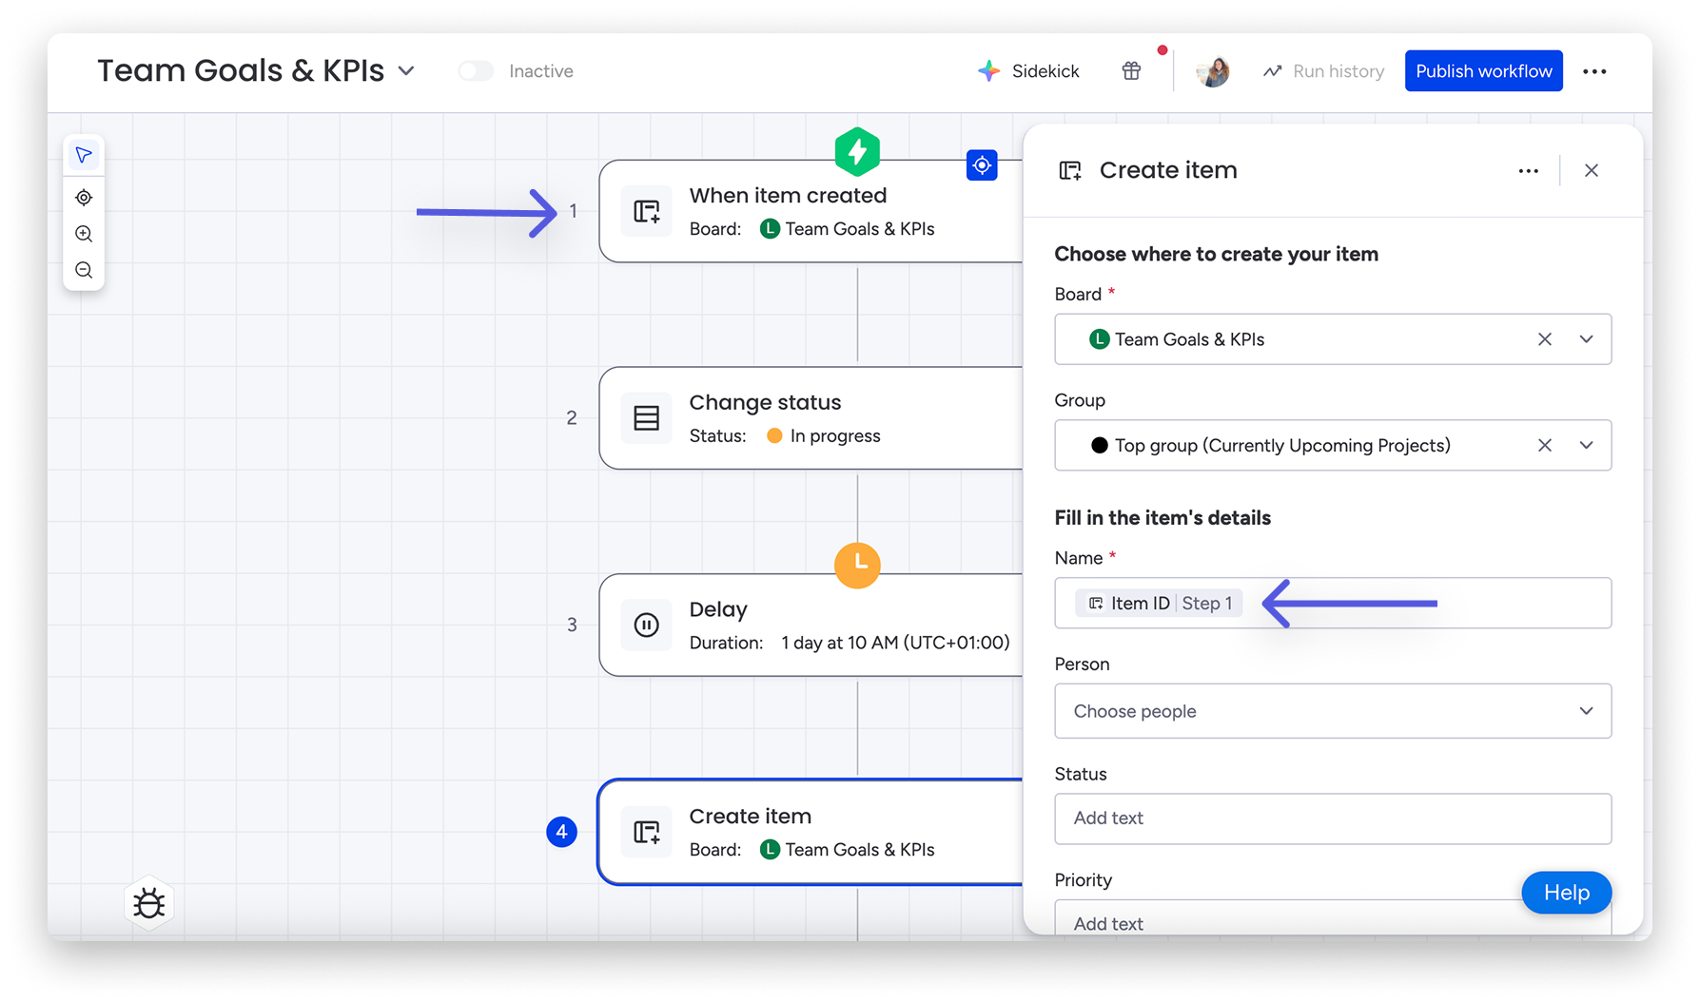Select the When item created step
This screenshot has height=1001, width=1700.
[811, 211]
